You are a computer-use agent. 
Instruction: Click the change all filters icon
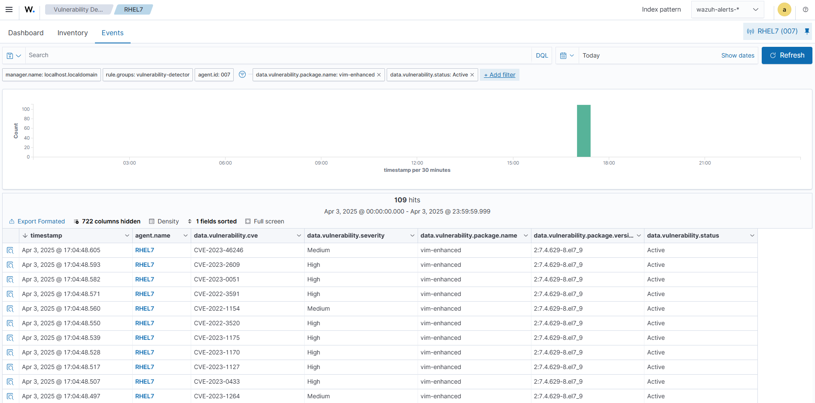(x=242, y=75)
